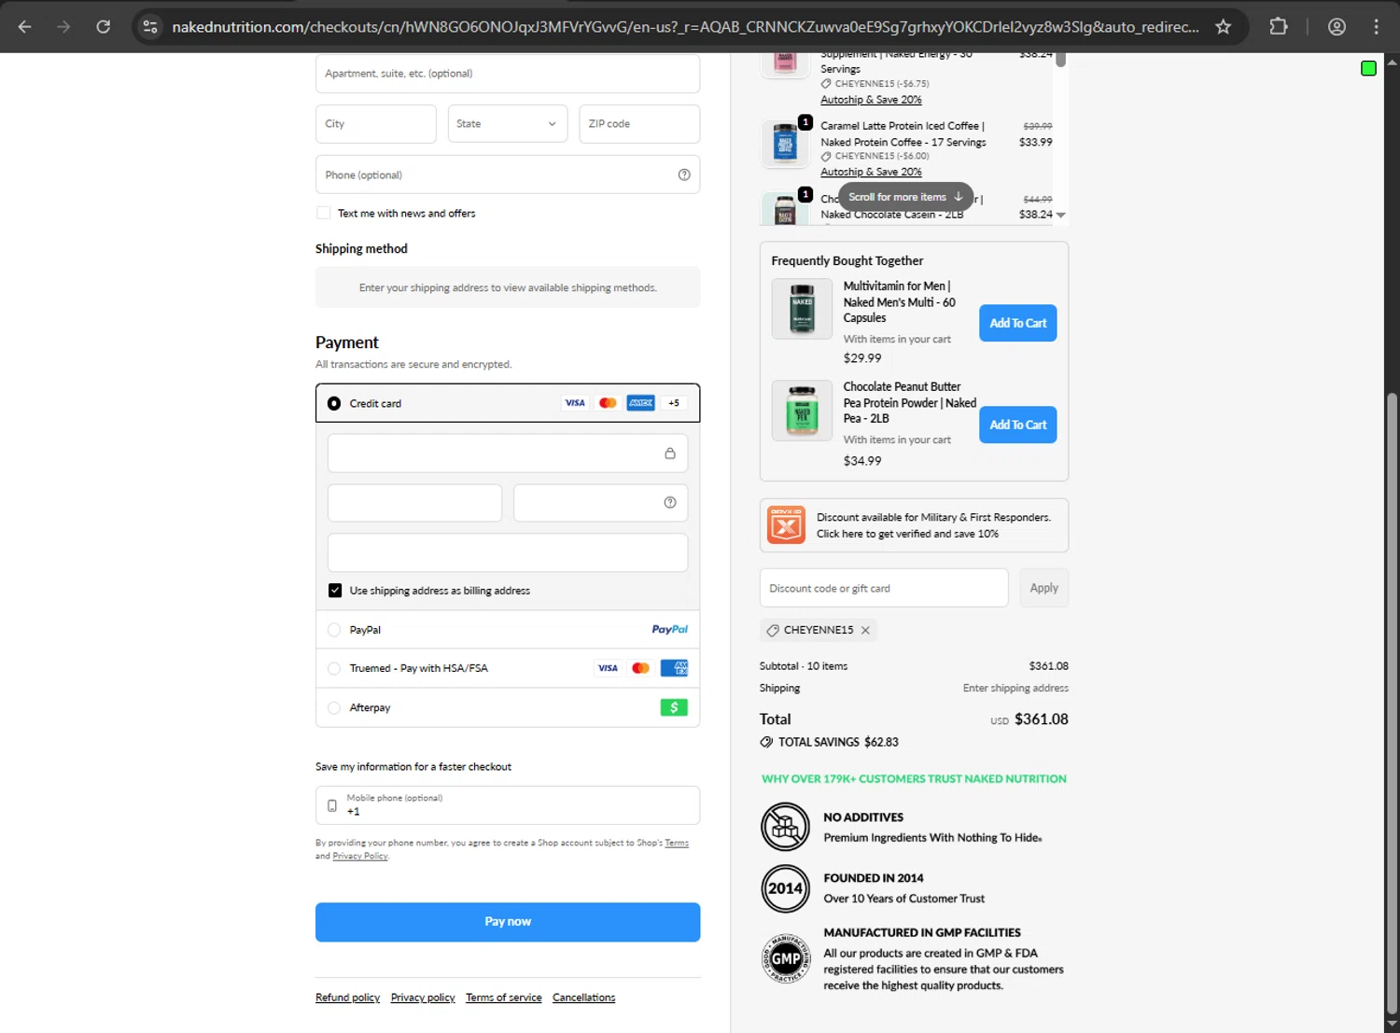Click the Amex logo in Credit card row
1400x1033 pixels.
coord(640,403)
